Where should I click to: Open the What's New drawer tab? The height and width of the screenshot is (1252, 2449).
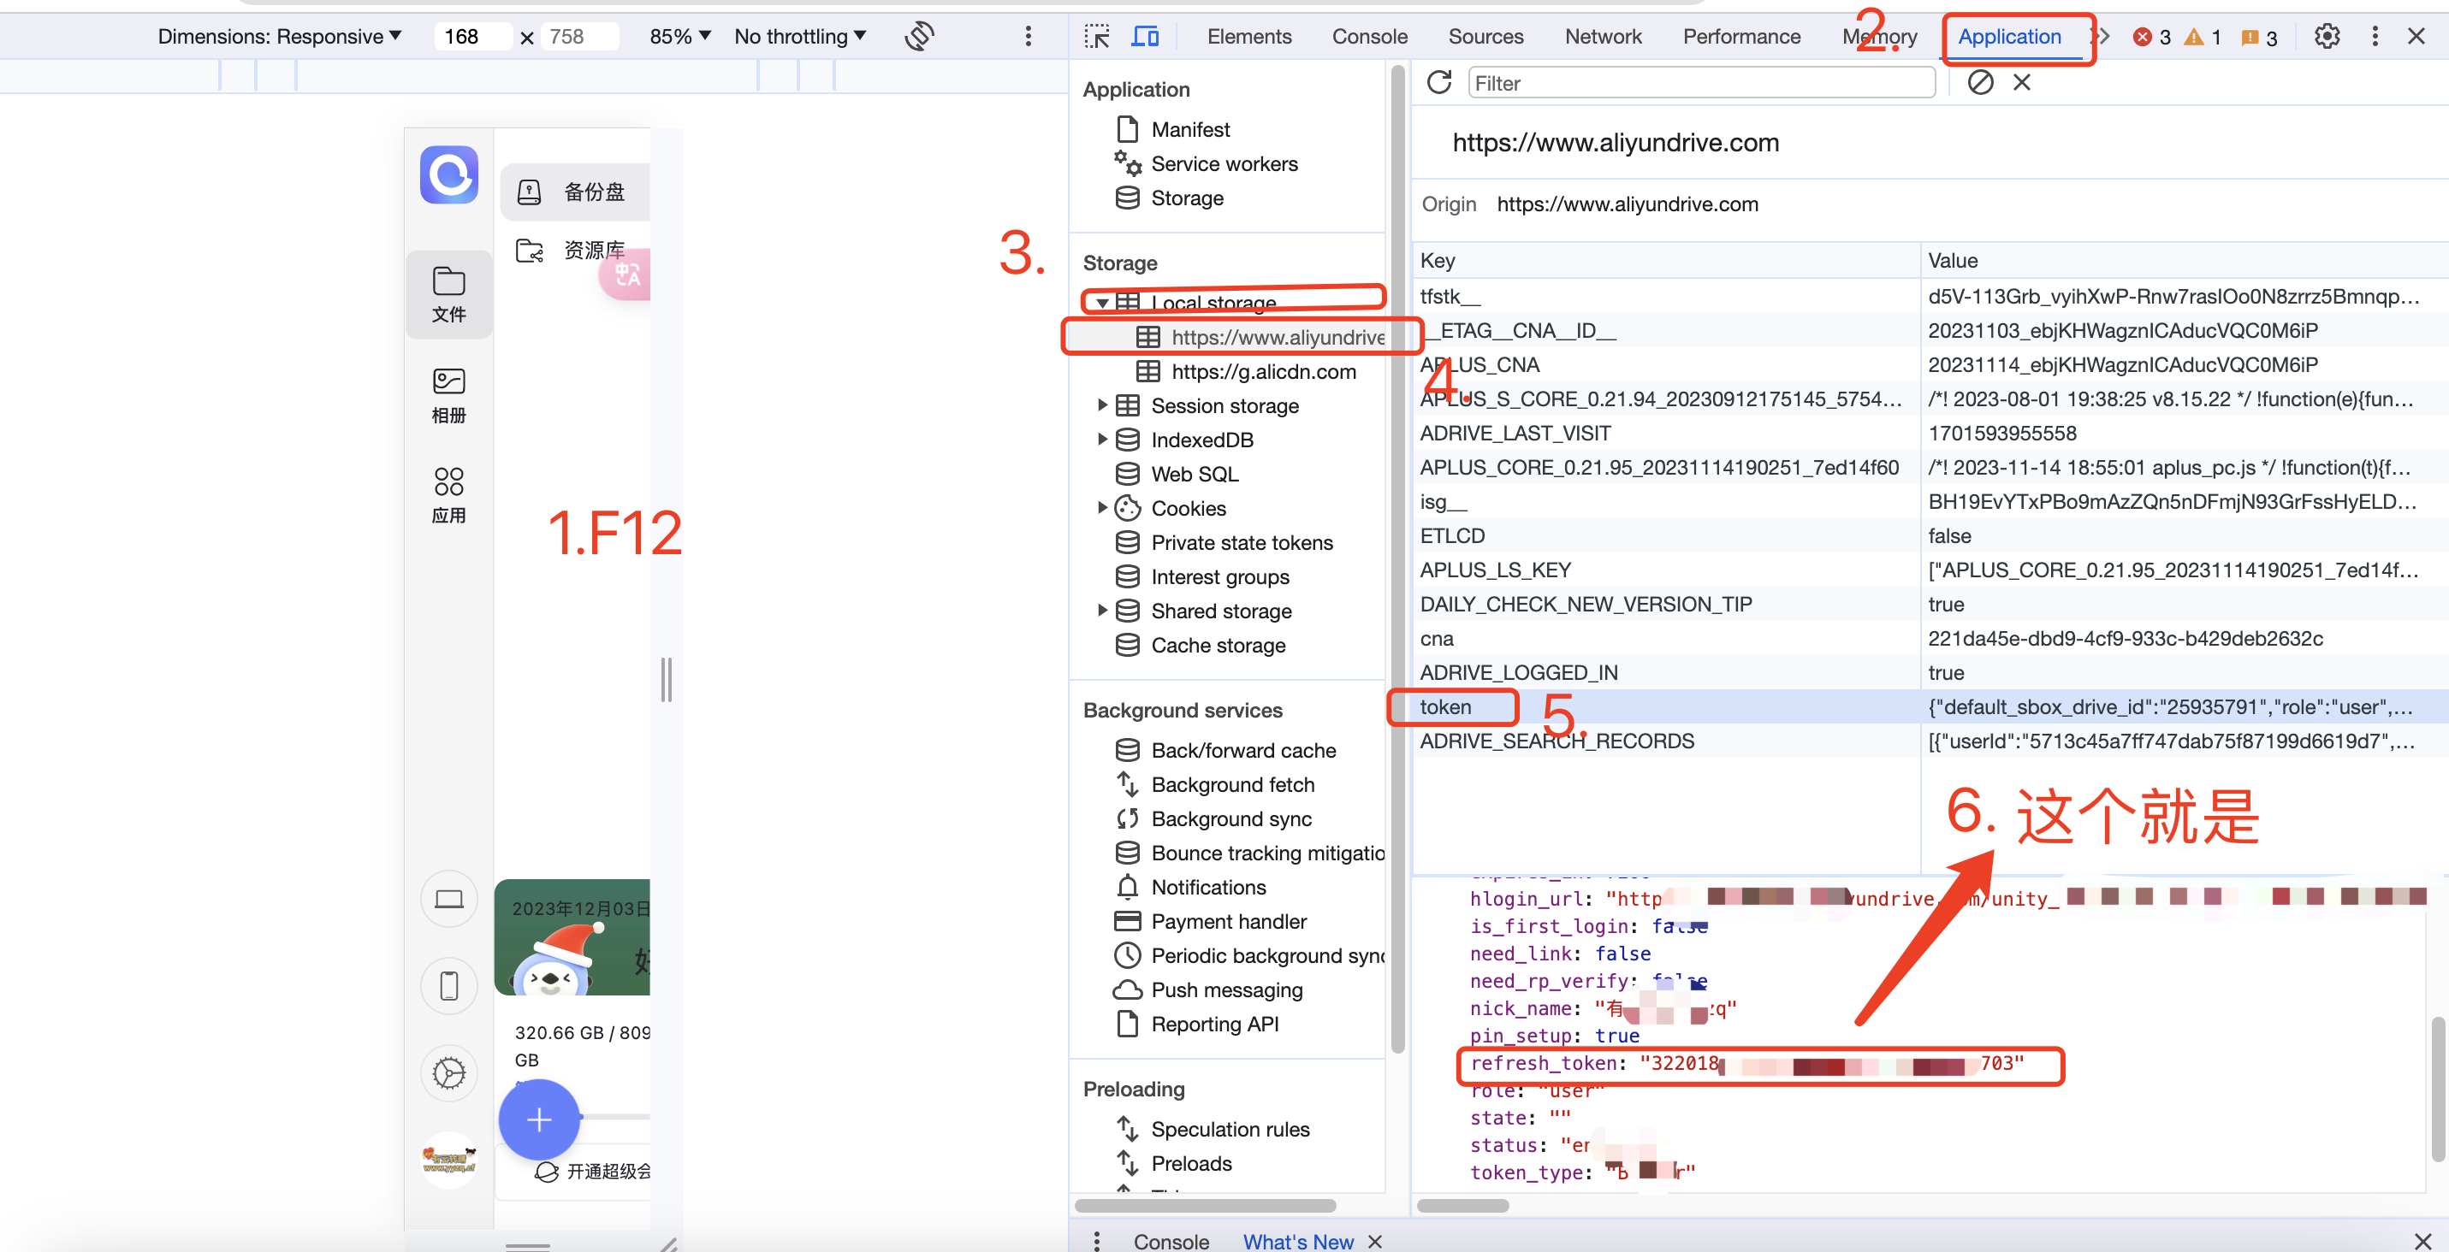click(x=1296, y=1241)
